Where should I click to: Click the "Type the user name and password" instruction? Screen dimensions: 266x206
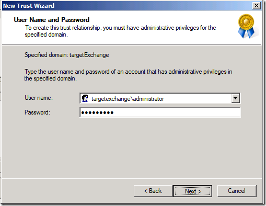coord(128,75)
